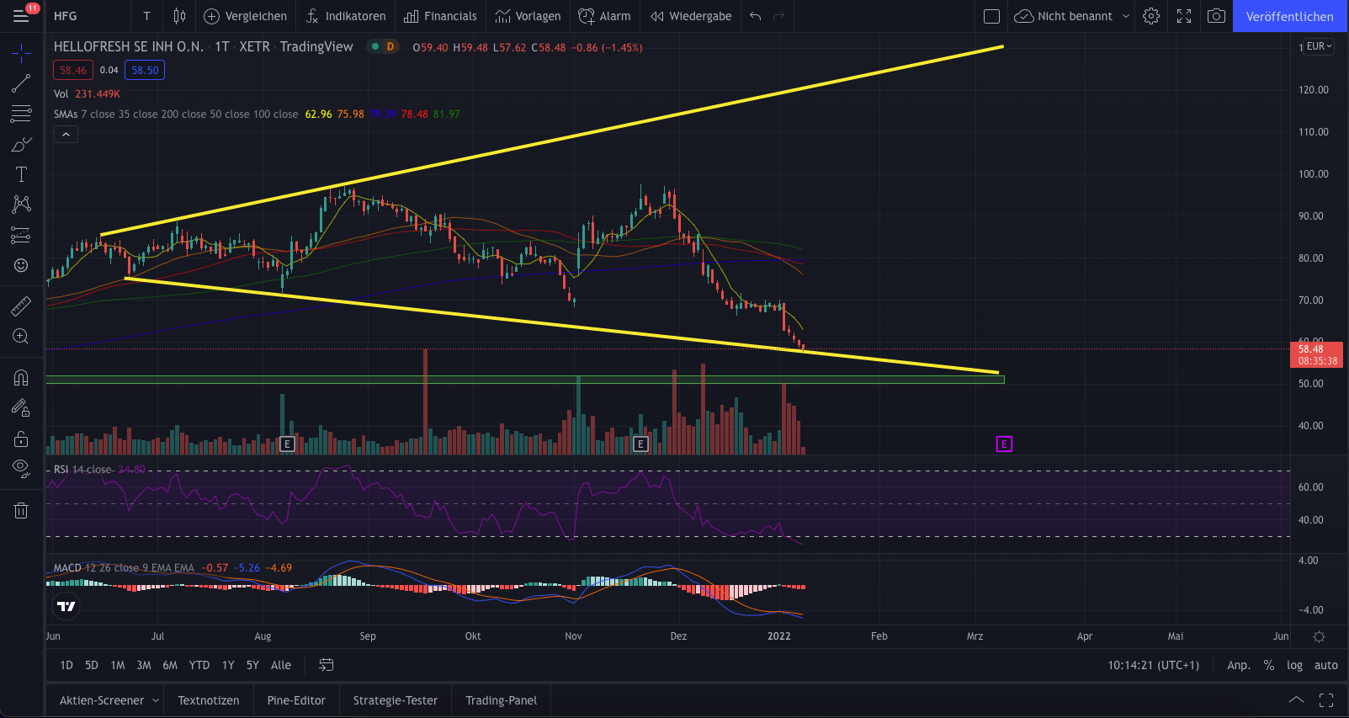
Task: Lock all drawing tools
Action: click(x=21, y=439)
